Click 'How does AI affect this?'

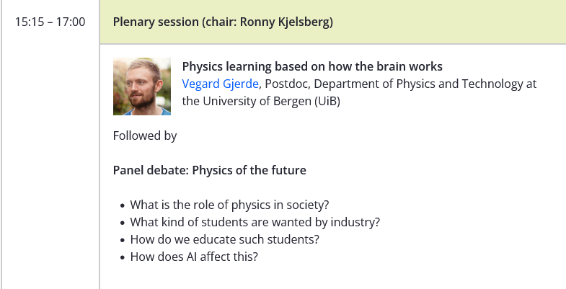point(194,257)
